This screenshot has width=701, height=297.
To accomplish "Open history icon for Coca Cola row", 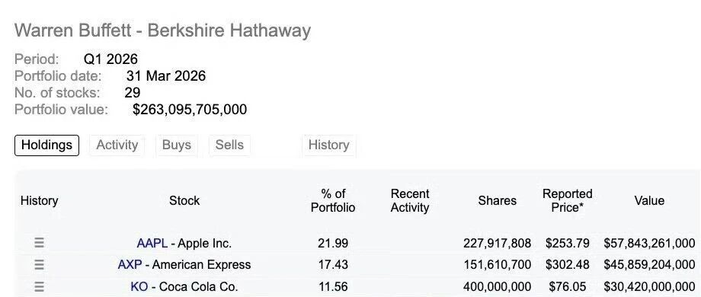I will 40,286.
